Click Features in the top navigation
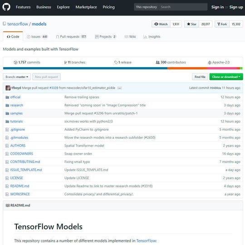 point(23,7)
